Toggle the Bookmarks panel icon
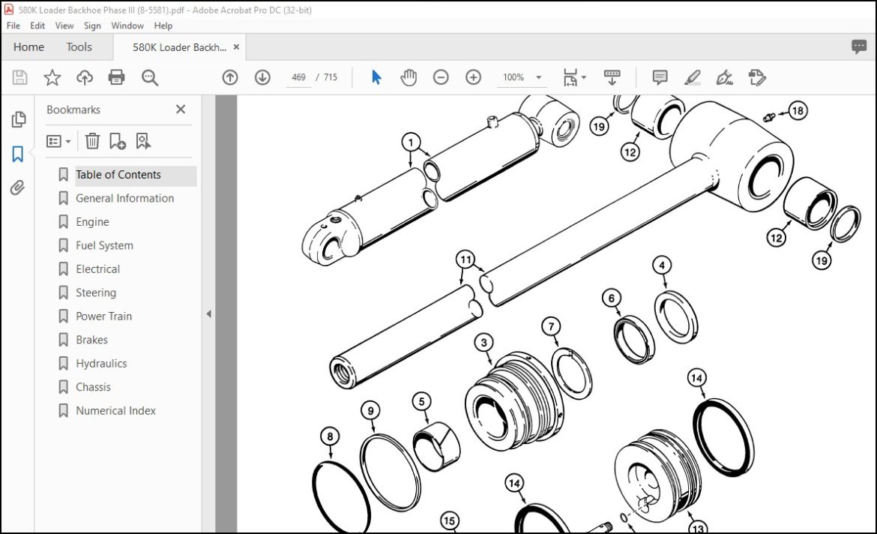877x534 pixels. coord(18,154)
